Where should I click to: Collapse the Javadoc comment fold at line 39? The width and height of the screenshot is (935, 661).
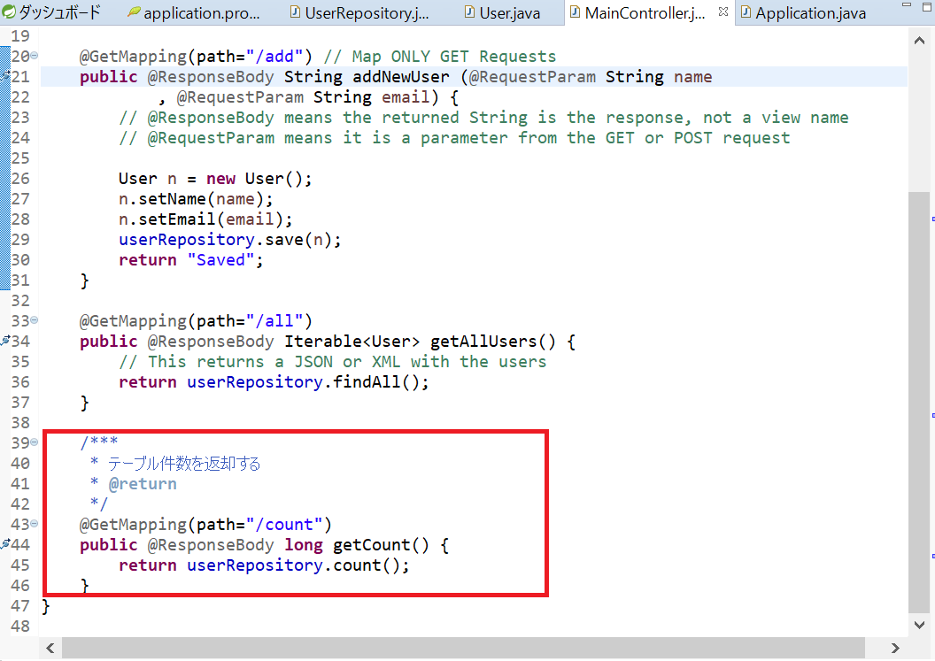[x=35, y=442]
